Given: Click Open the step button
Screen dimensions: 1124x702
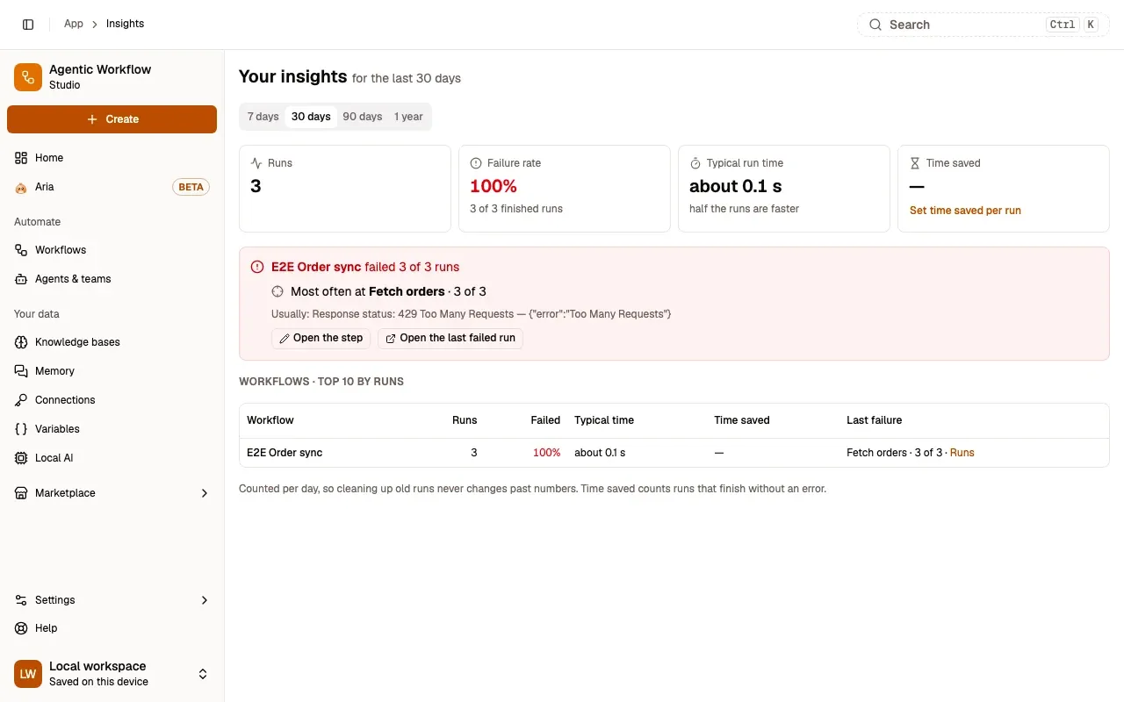Looking at the screenshot, I should (x=321, y=338).
